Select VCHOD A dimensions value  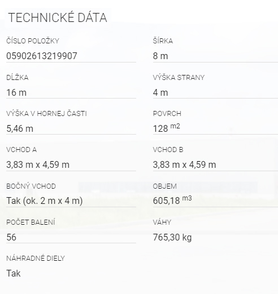(x=38, y=165)
